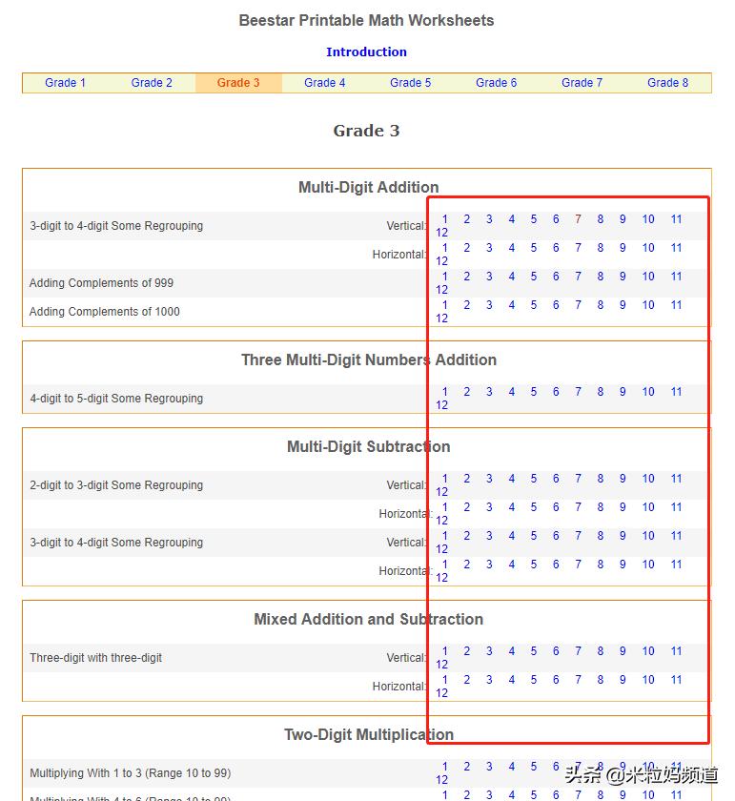Open worksheet 12 for Multiplying With 1 to 3
Screen dimensions: 735x801
(441, 780)
